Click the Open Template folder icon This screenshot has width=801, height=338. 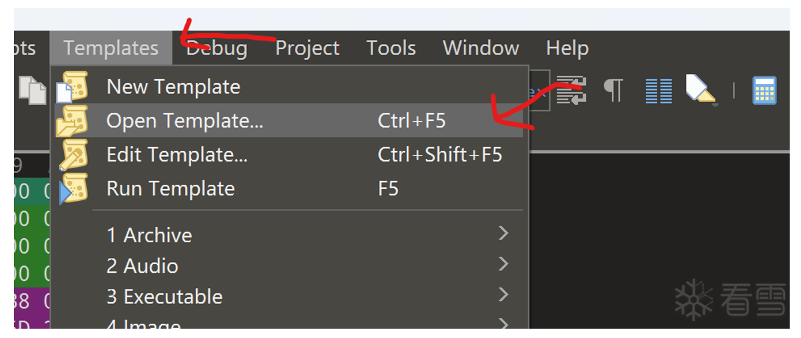[73, 120]
